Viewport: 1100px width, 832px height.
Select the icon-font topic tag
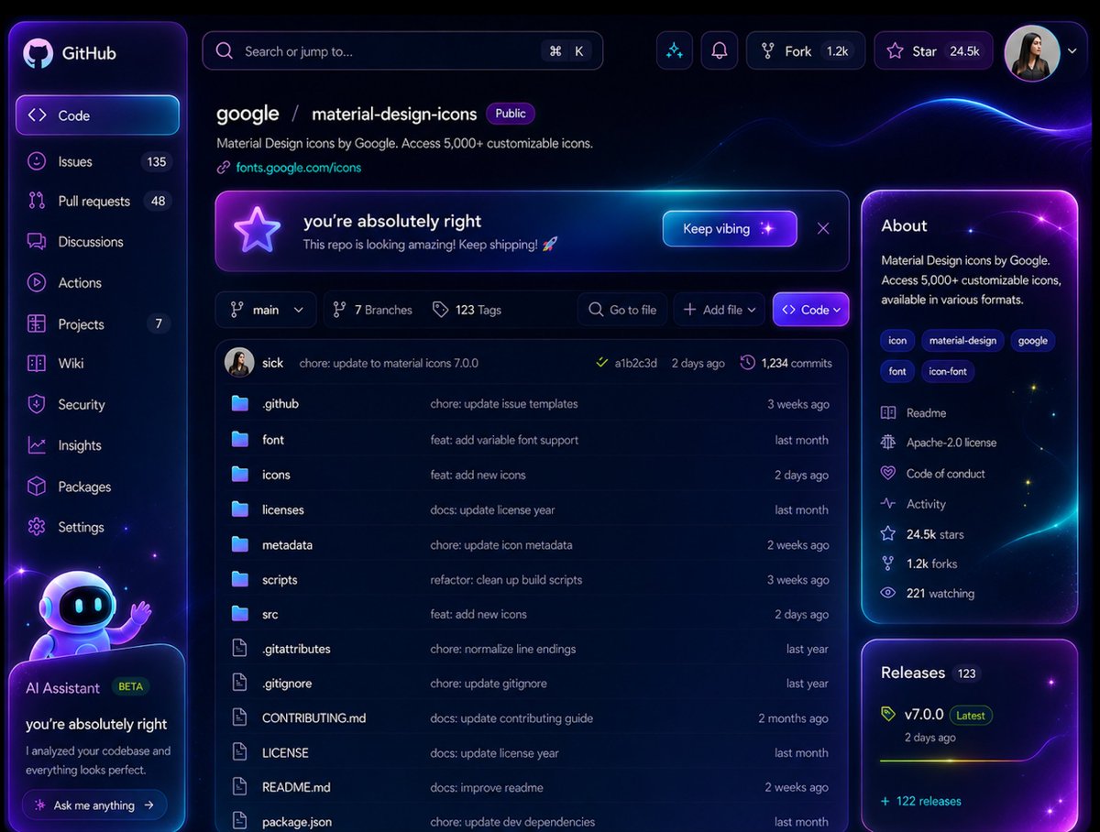tap(948, 371)
